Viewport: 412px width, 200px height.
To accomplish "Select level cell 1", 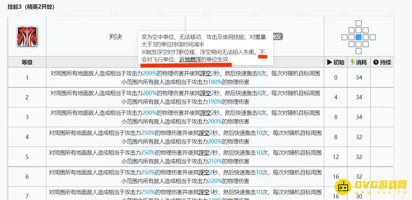I will [27, 78].
